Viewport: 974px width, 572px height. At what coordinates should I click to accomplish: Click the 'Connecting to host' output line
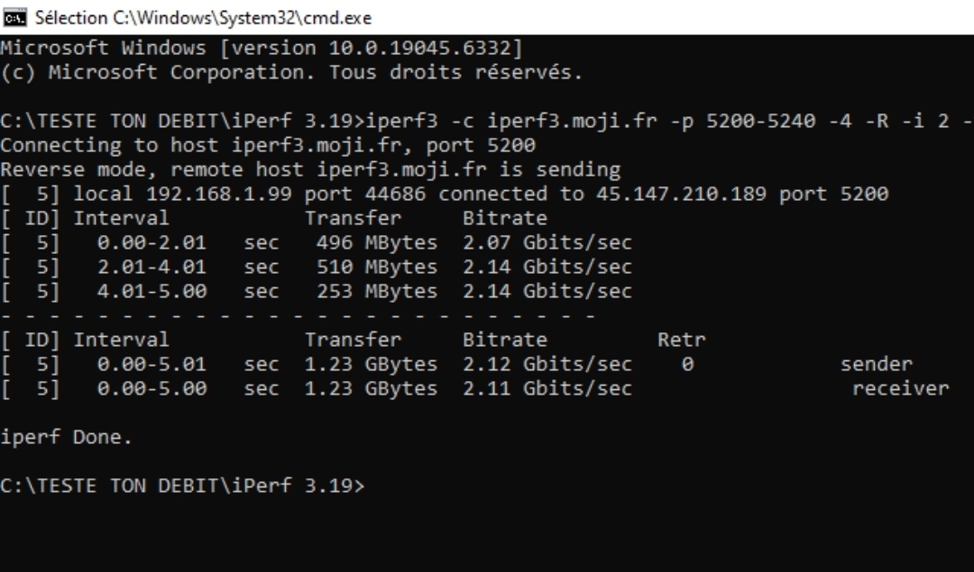[x=268, y=146]
